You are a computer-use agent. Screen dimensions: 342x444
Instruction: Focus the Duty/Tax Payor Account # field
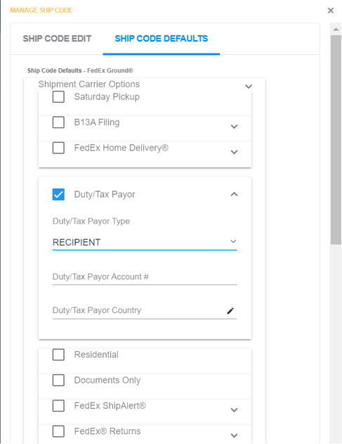145,277
